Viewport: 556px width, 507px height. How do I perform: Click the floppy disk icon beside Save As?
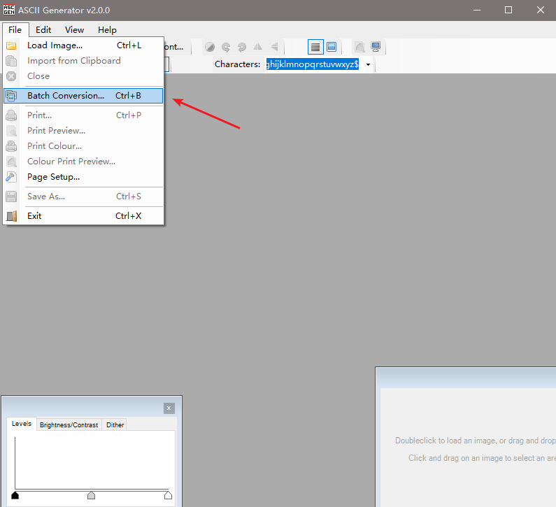click(11, 197)
